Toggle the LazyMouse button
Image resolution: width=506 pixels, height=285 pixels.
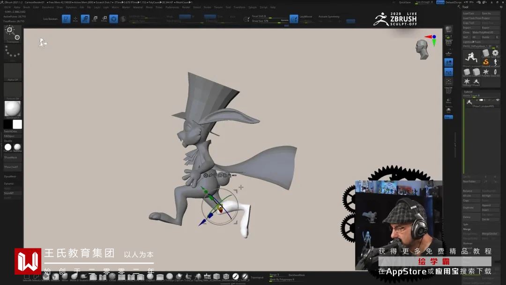[x=294, y=19]
